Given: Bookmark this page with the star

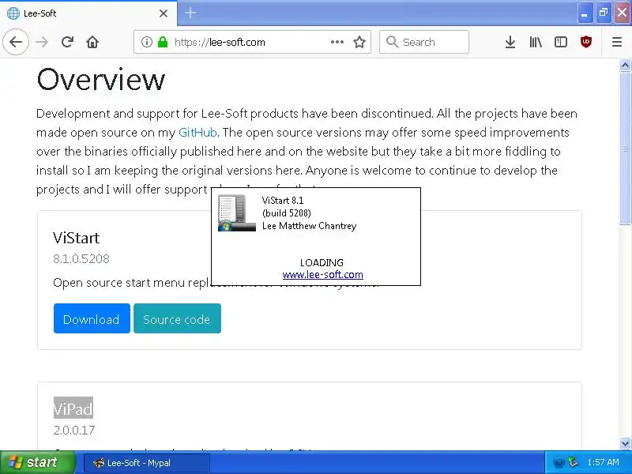Looking at the screenshot, I should [359, 42].
